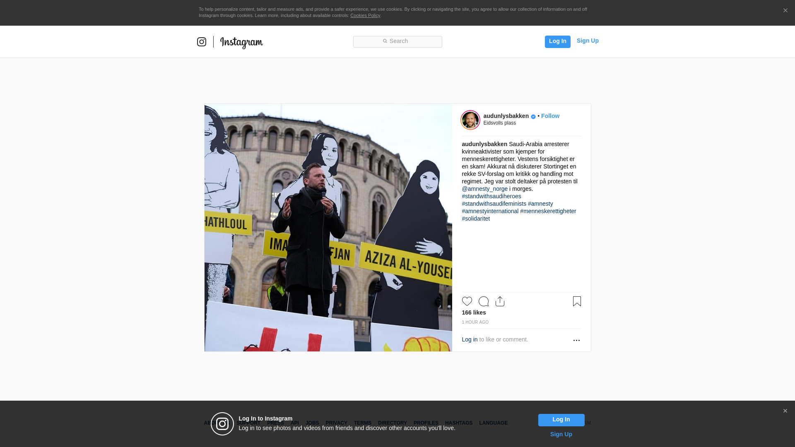Open more options three-dot menu
This screenshot has height=447, width=795.
[x=576, y=340]
